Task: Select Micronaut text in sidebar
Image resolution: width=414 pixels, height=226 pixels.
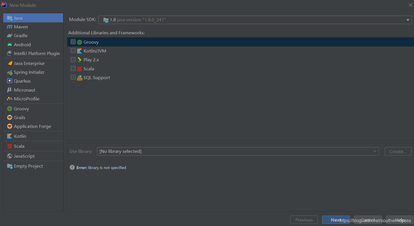Action: pos(25,90)
